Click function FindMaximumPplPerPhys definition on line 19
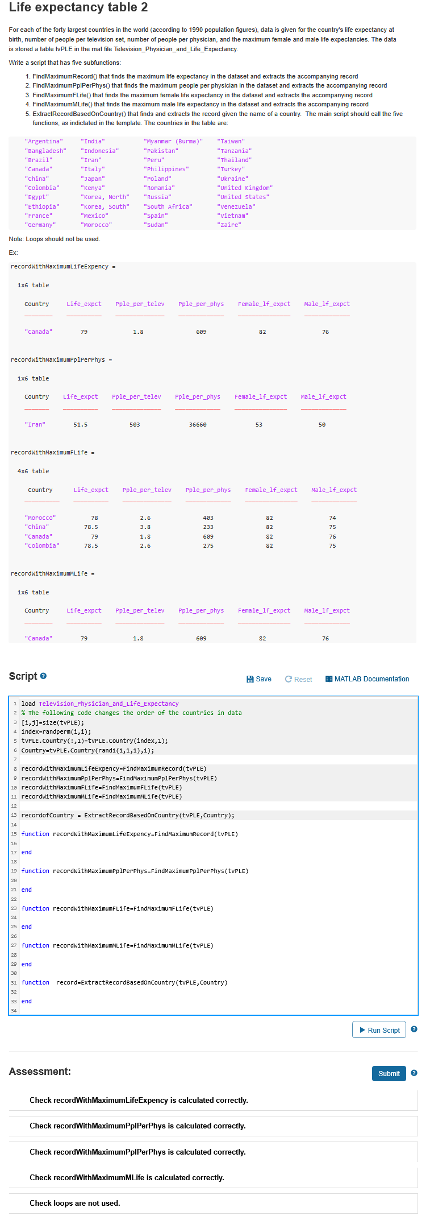The width and height of the screenshot is (430, 1220). tap(135, 871)
